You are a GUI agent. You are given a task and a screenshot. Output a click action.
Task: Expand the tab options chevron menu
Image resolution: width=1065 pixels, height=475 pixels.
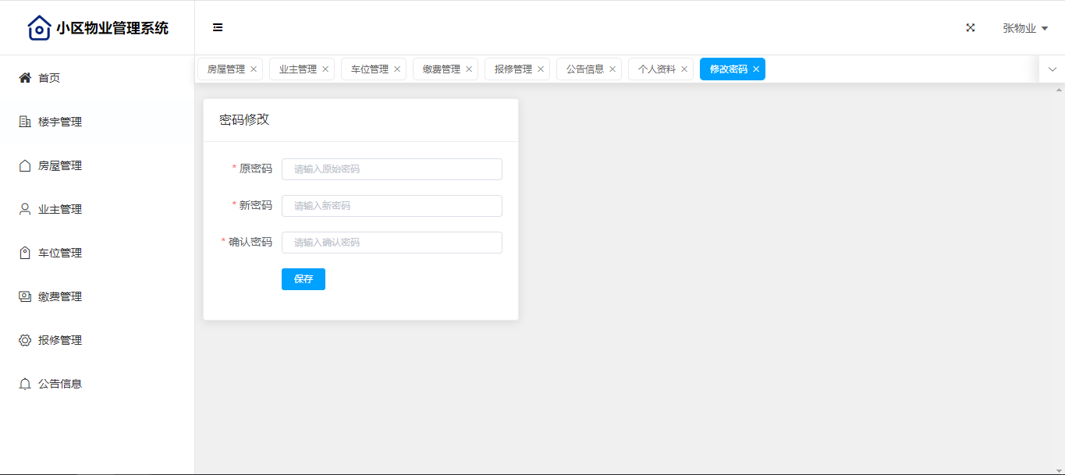[1052, 69]
